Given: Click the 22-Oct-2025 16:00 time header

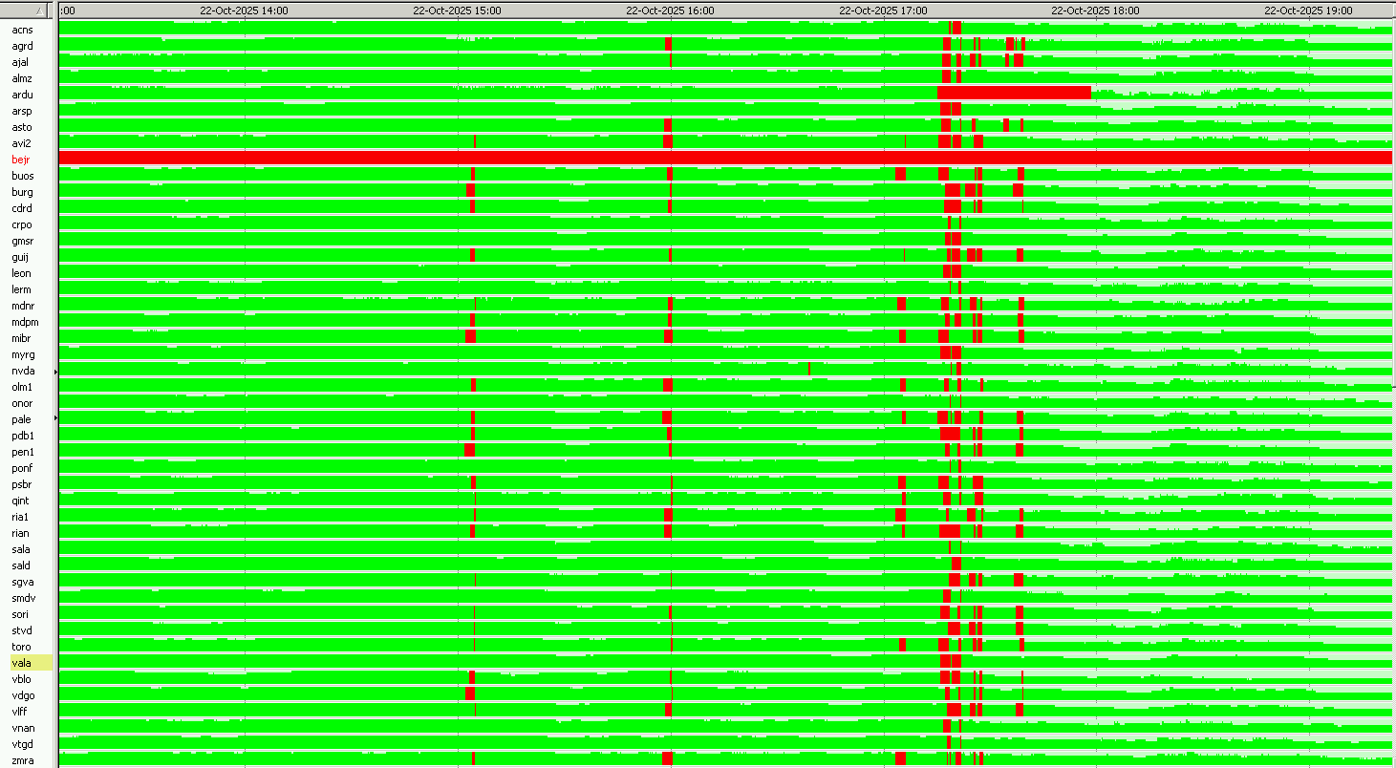Looking at the screenshot, I should [x=670, y=10].
